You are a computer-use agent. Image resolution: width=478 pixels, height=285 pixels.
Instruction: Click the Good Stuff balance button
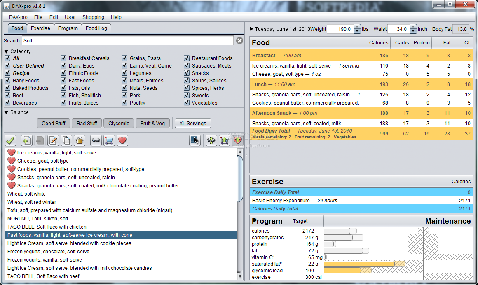[x=53, y=123]
